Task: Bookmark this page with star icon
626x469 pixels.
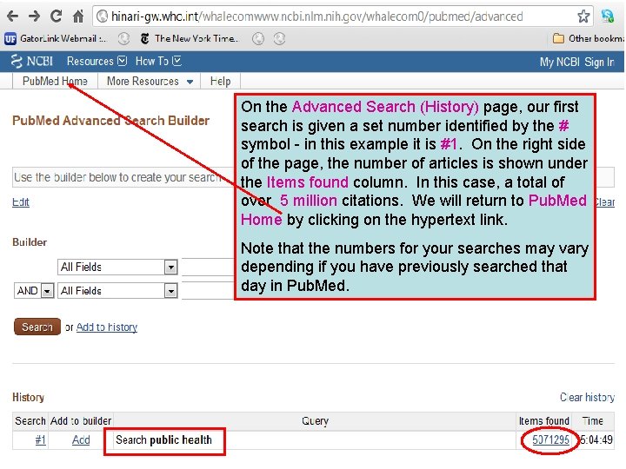Action: point(583,17)
